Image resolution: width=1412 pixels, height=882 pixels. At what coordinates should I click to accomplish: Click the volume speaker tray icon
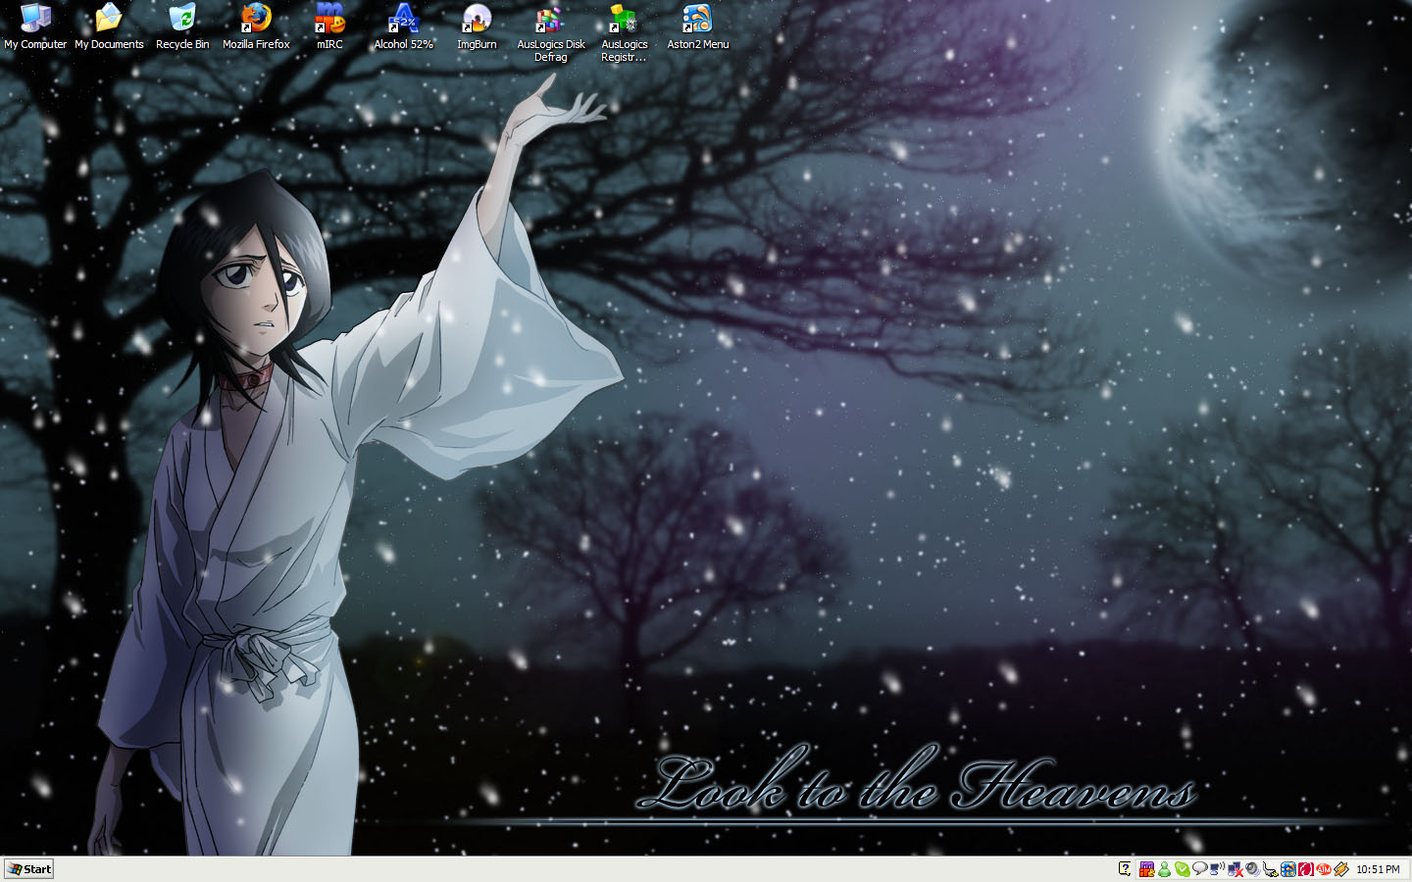pos(1252,869)
